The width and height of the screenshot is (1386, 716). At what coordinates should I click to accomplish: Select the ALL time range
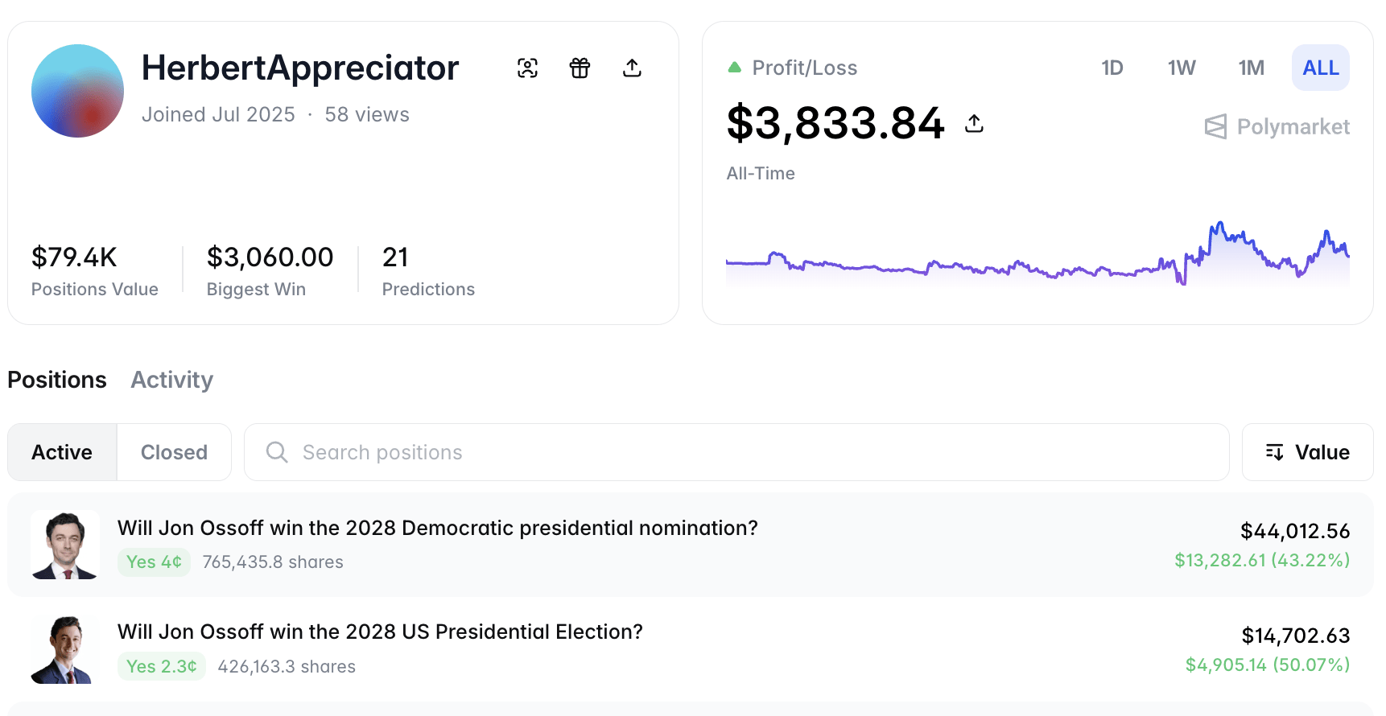(1320, 68)
